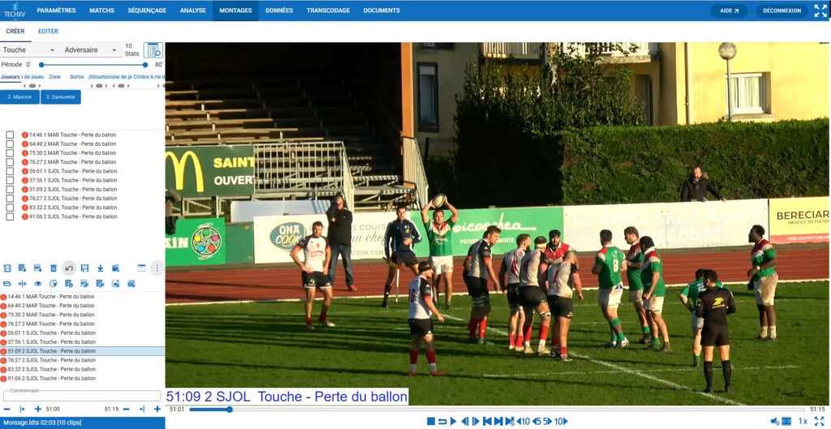The image size is (831, 429).
Task: Switch to the EDITER tab
Action: [x=48, y=32]
